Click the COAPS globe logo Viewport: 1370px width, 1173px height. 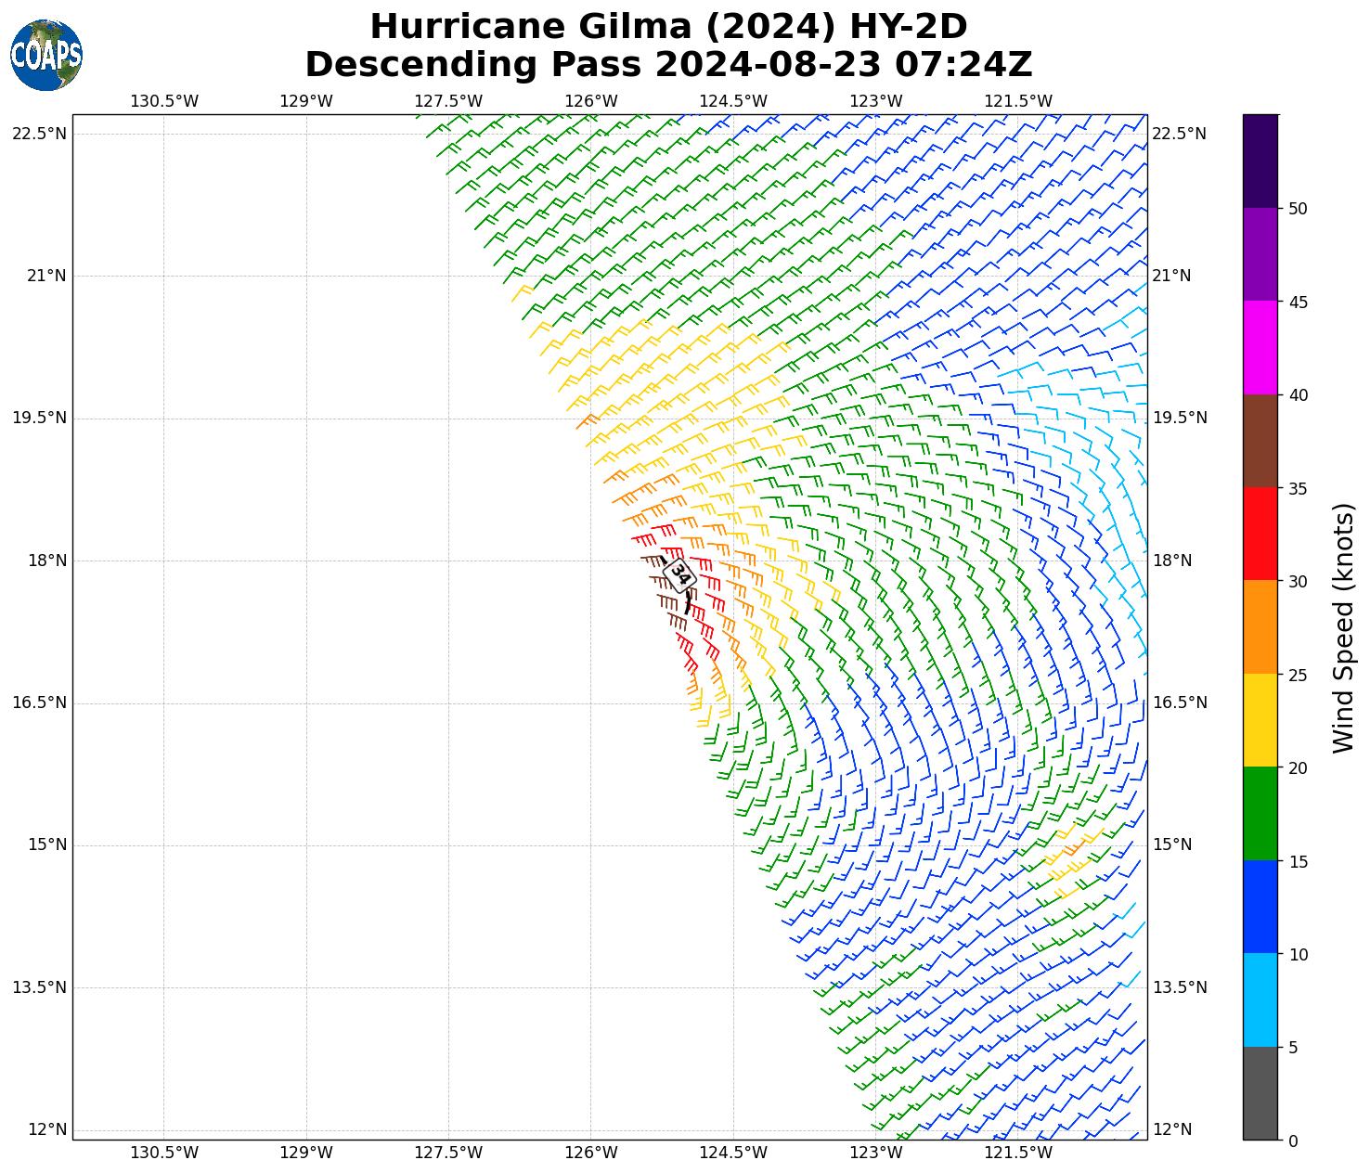(46, 55)
